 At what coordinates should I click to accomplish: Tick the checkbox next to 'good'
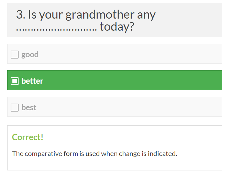pos(14,54)
